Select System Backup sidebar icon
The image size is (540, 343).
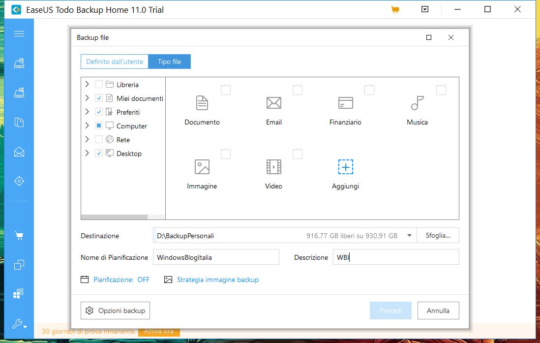pyautogui.click(x=19, y=93)
